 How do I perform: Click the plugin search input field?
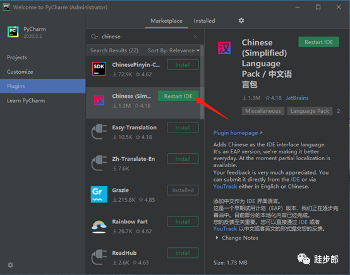tap(145, 37)
